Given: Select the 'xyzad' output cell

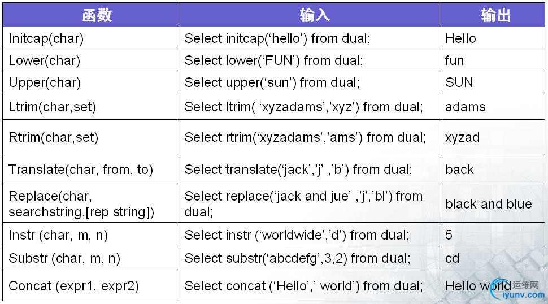Looking at the screenshot, I should click(x=492, y=137).
